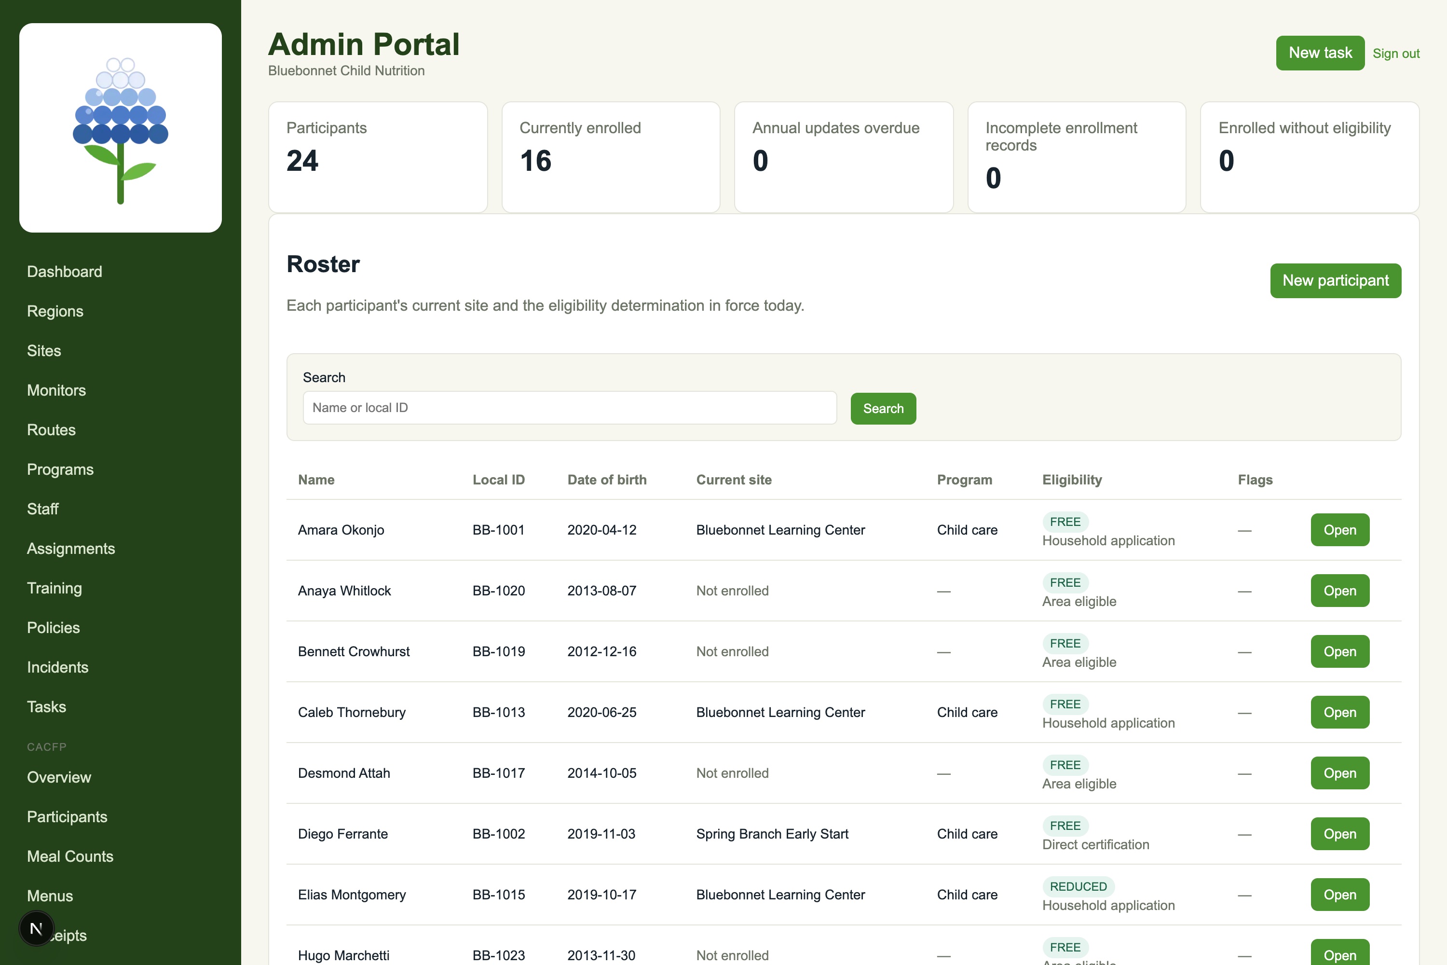Go to Regions in the sidebar

[55, 311]
